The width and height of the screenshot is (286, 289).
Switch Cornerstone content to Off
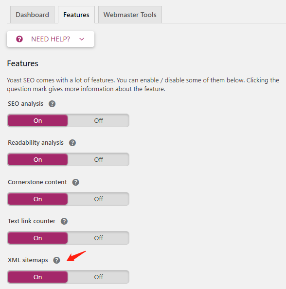[98, 199]
